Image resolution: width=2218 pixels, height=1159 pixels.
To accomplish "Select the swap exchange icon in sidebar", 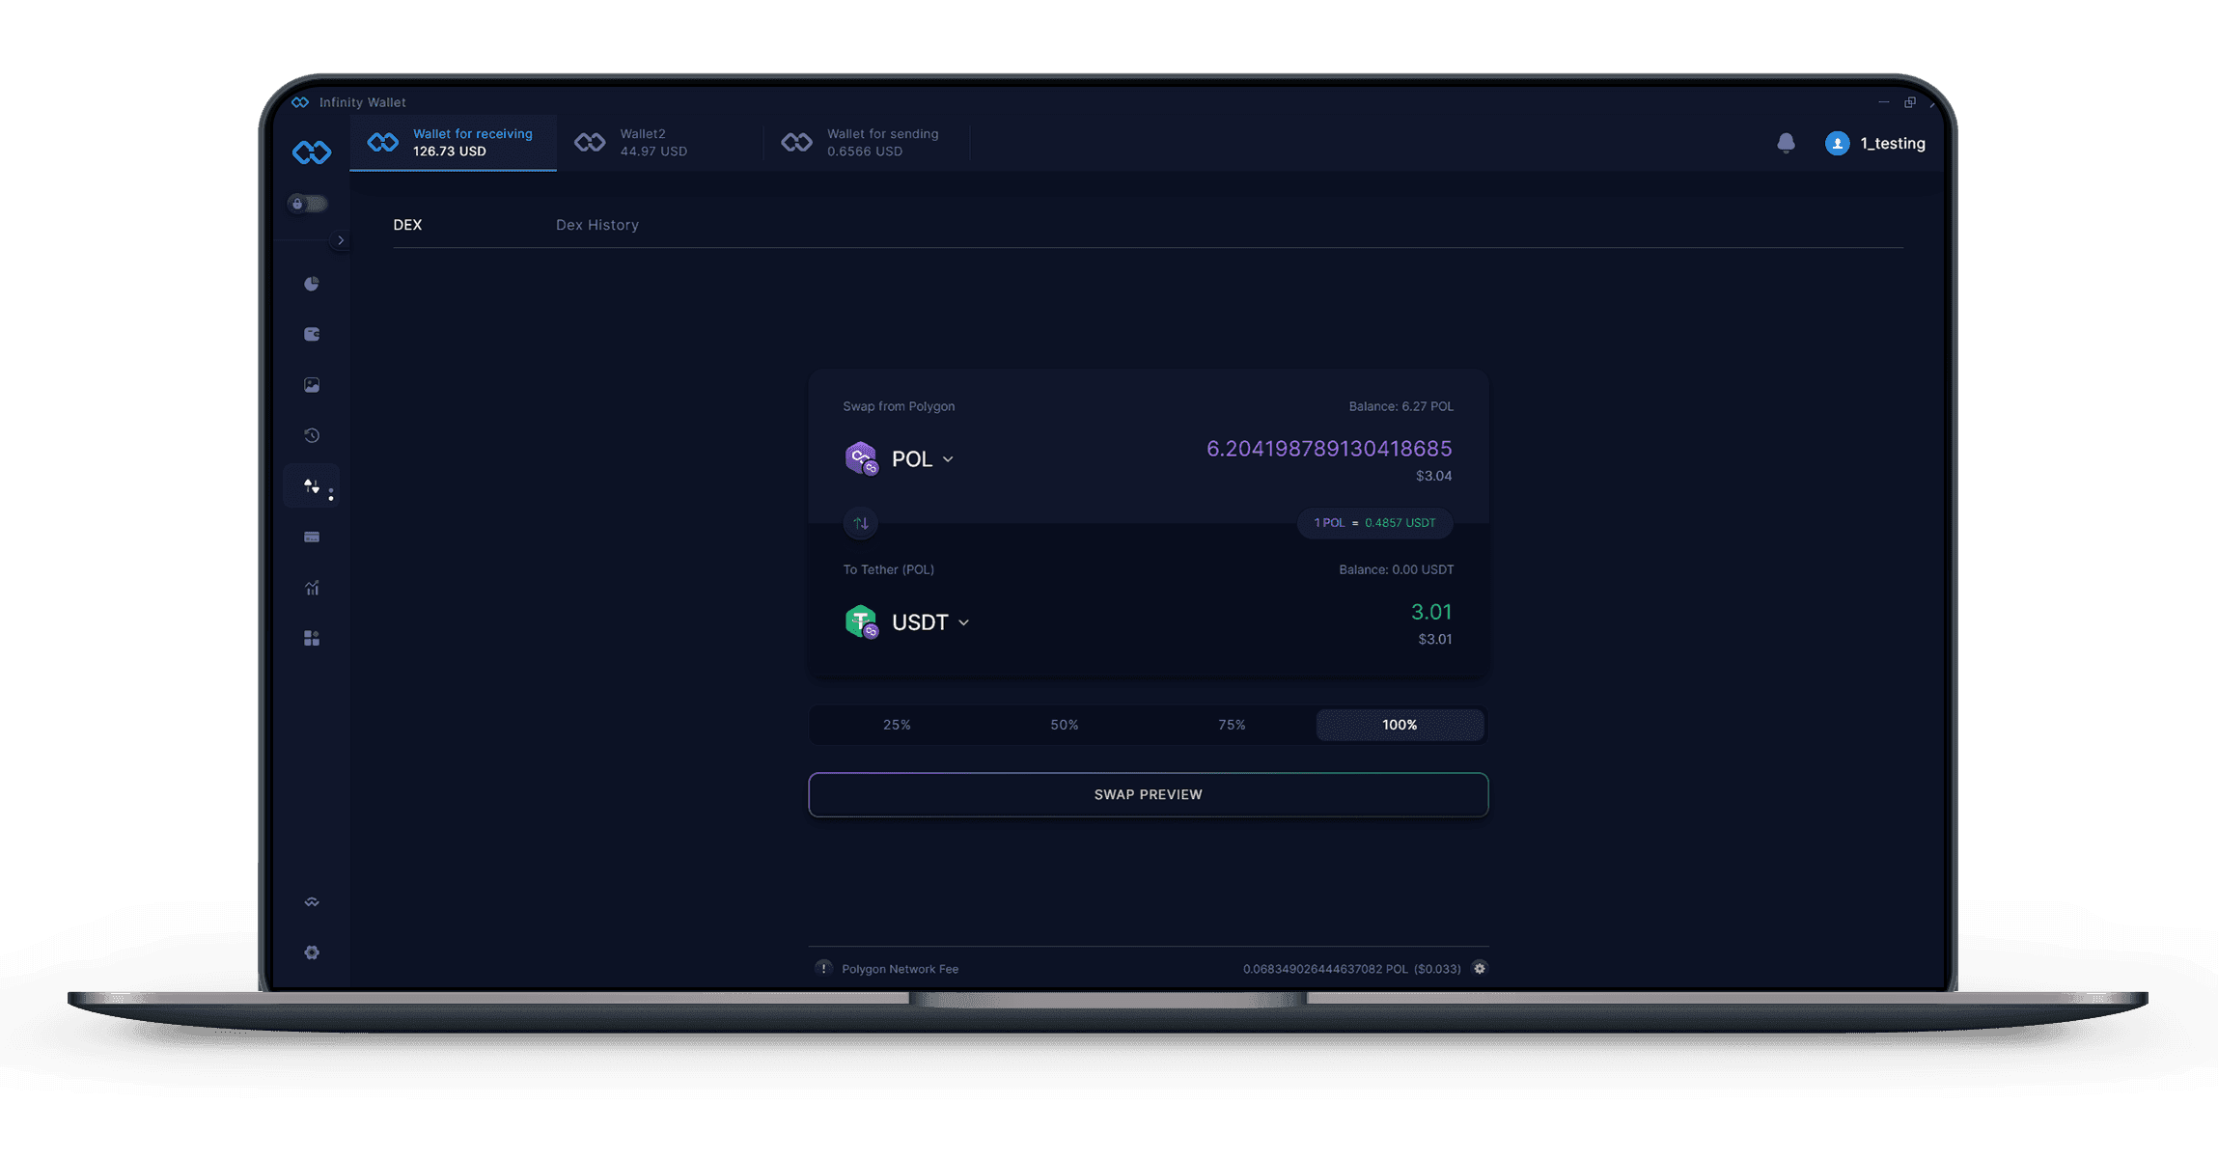I will click(x=312, y=486).
